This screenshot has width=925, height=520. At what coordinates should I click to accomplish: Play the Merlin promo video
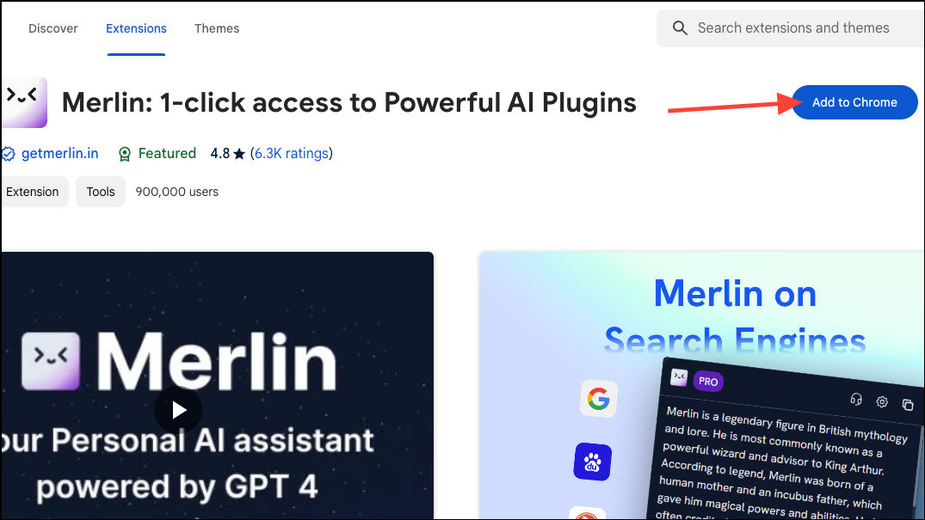tap(178, 410)
